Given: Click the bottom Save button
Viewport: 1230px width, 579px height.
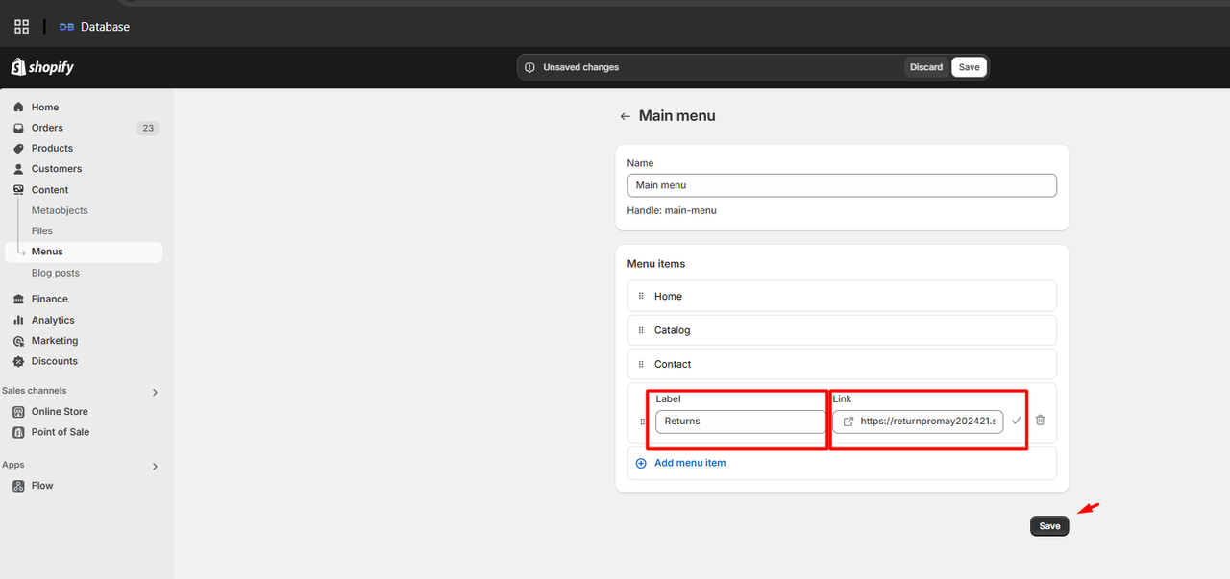Looking at the screenshot, I should [1049, 526].
